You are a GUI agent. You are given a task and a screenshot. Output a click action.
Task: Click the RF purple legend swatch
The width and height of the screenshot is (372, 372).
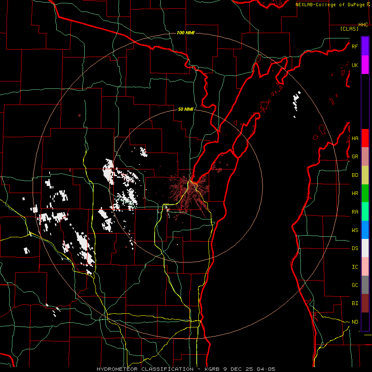365,46
